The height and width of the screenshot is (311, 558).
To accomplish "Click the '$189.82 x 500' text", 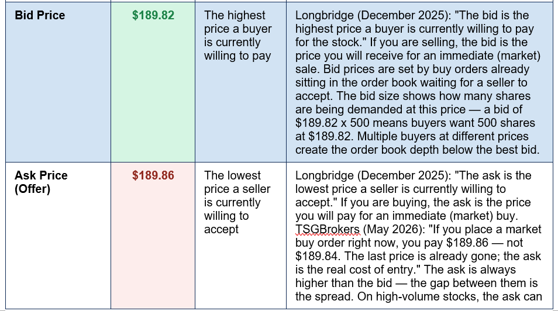I will 332,123.
